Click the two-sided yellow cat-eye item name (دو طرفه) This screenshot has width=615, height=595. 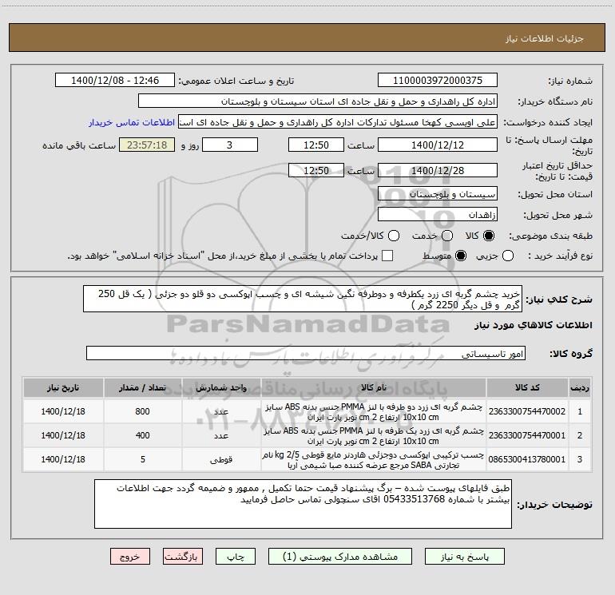pyautogui.click(x=374, y=411)
